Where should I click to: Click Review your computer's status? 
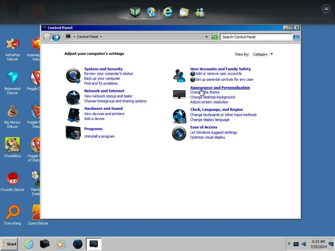(x=108, y=74)
